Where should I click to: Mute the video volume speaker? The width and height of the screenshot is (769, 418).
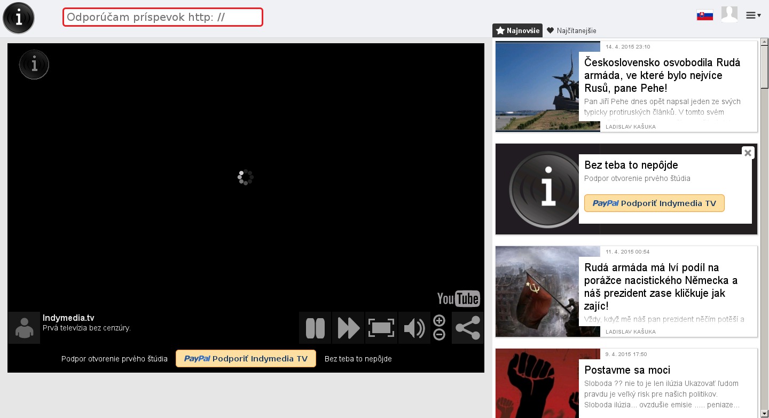[x=414, y=328]
